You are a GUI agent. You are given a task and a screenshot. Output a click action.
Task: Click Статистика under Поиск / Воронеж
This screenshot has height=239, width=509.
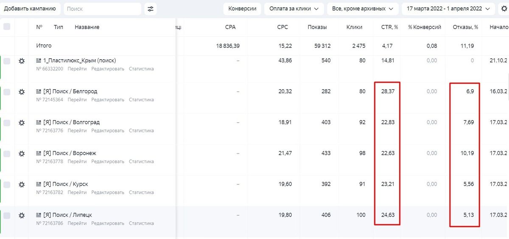coord(141,162)
